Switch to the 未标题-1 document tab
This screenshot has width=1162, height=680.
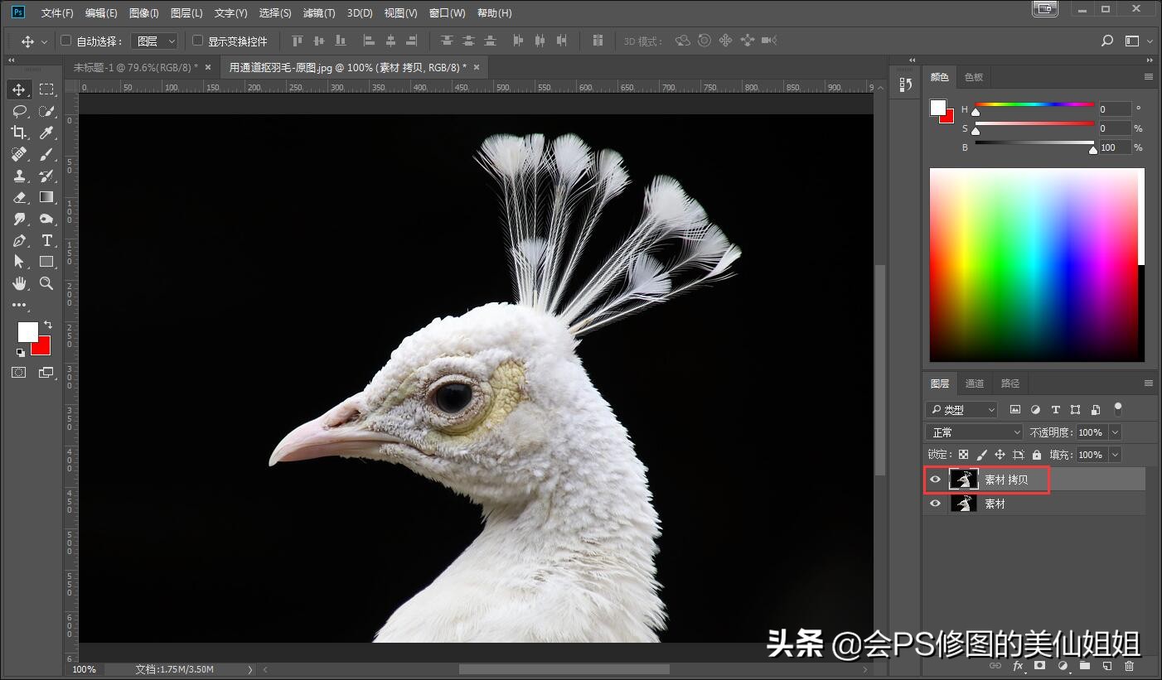click(135, 67)
